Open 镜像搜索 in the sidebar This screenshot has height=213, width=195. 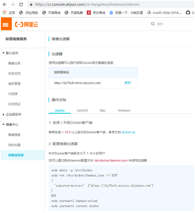click(x=14, y=135)
